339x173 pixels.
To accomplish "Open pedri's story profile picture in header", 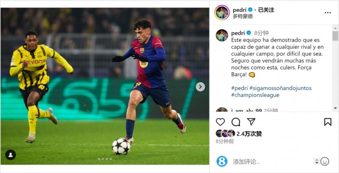I will [x=222, y=13].
